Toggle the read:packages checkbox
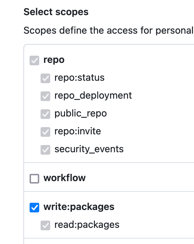The image size is (194, 244). (45, 225)
